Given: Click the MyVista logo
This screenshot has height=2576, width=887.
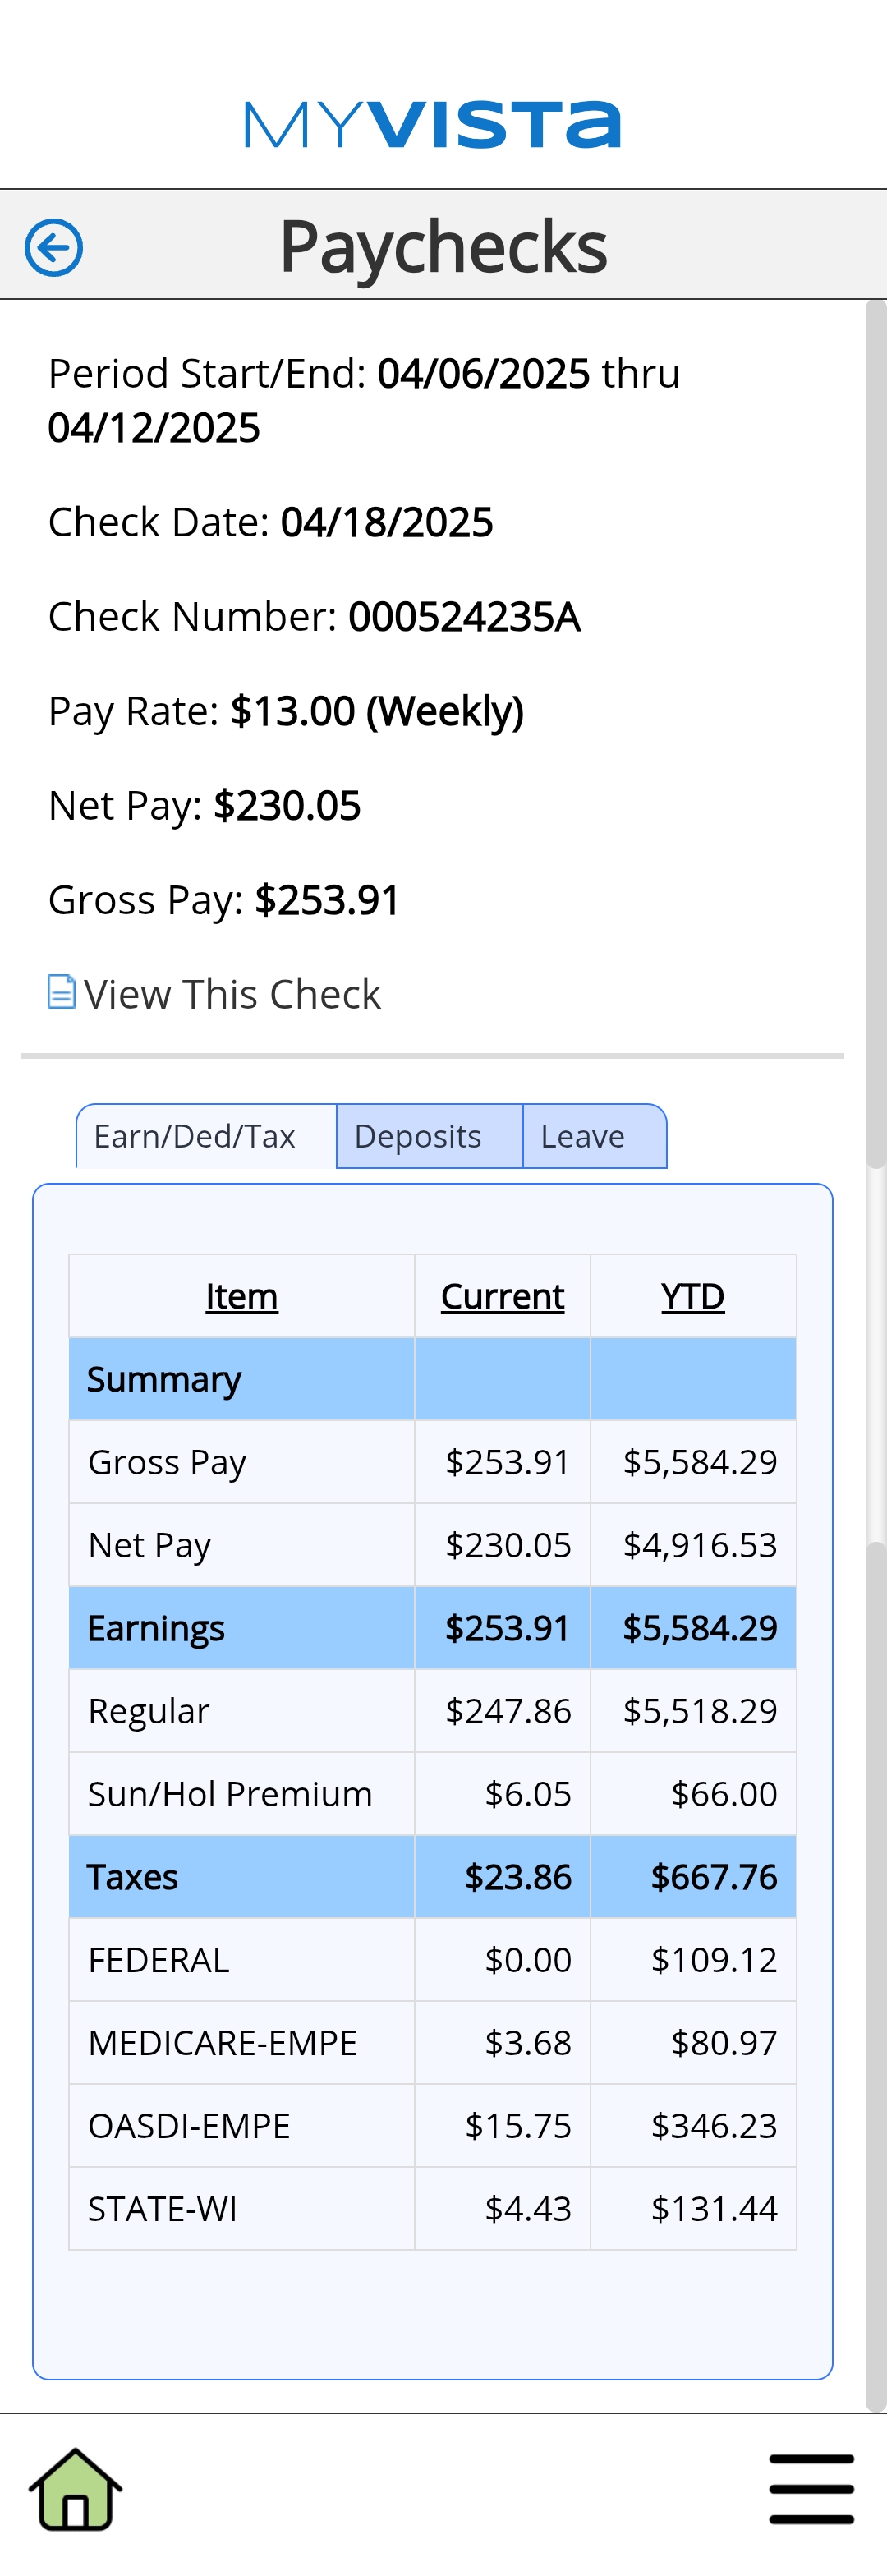Looking at the screenshot, I should [432, 124].
